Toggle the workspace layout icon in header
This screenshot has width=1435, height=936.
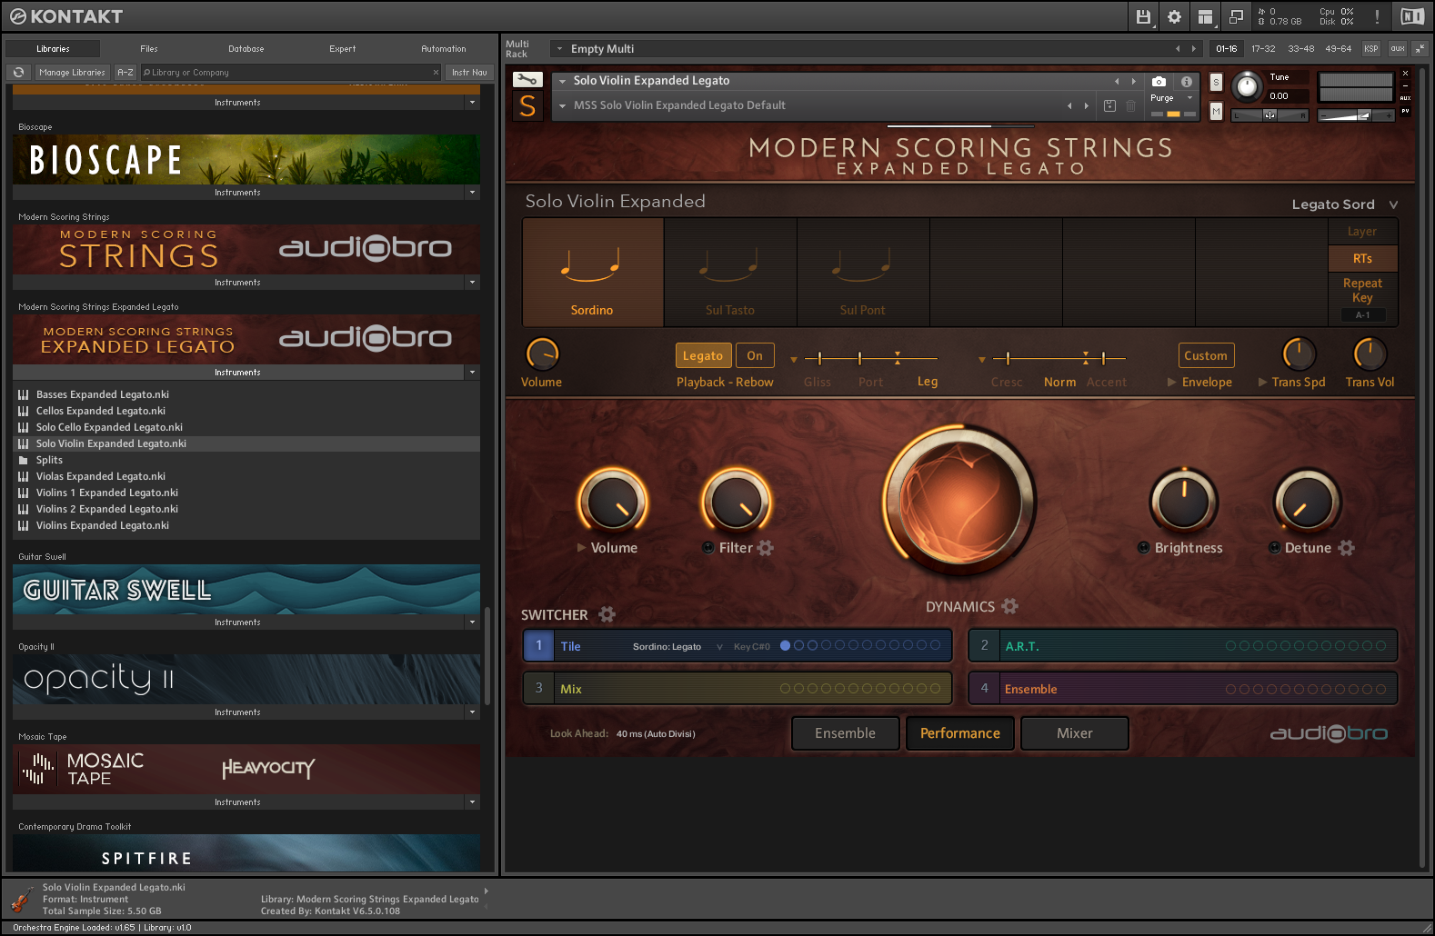tap(1205, 16)
